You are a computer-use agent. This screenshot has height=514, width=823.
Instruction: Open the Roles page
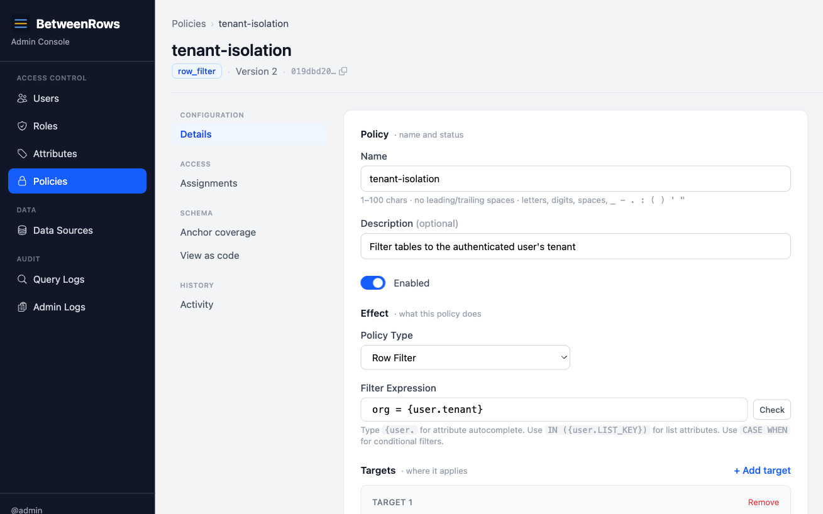tap(77, 126)
